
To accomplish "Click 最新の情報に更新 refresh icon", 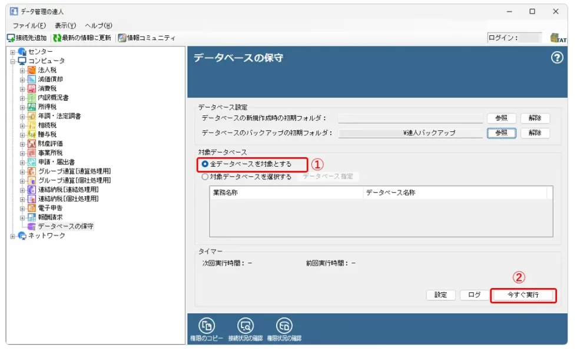I will click(57, 38).
